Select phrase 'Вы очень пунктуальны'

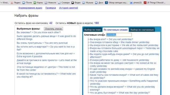[x=42, y=43]
